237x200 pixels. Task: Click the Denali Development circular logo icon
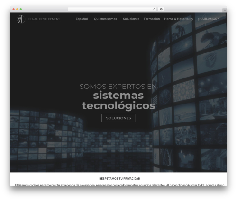[x=21, y=19]
